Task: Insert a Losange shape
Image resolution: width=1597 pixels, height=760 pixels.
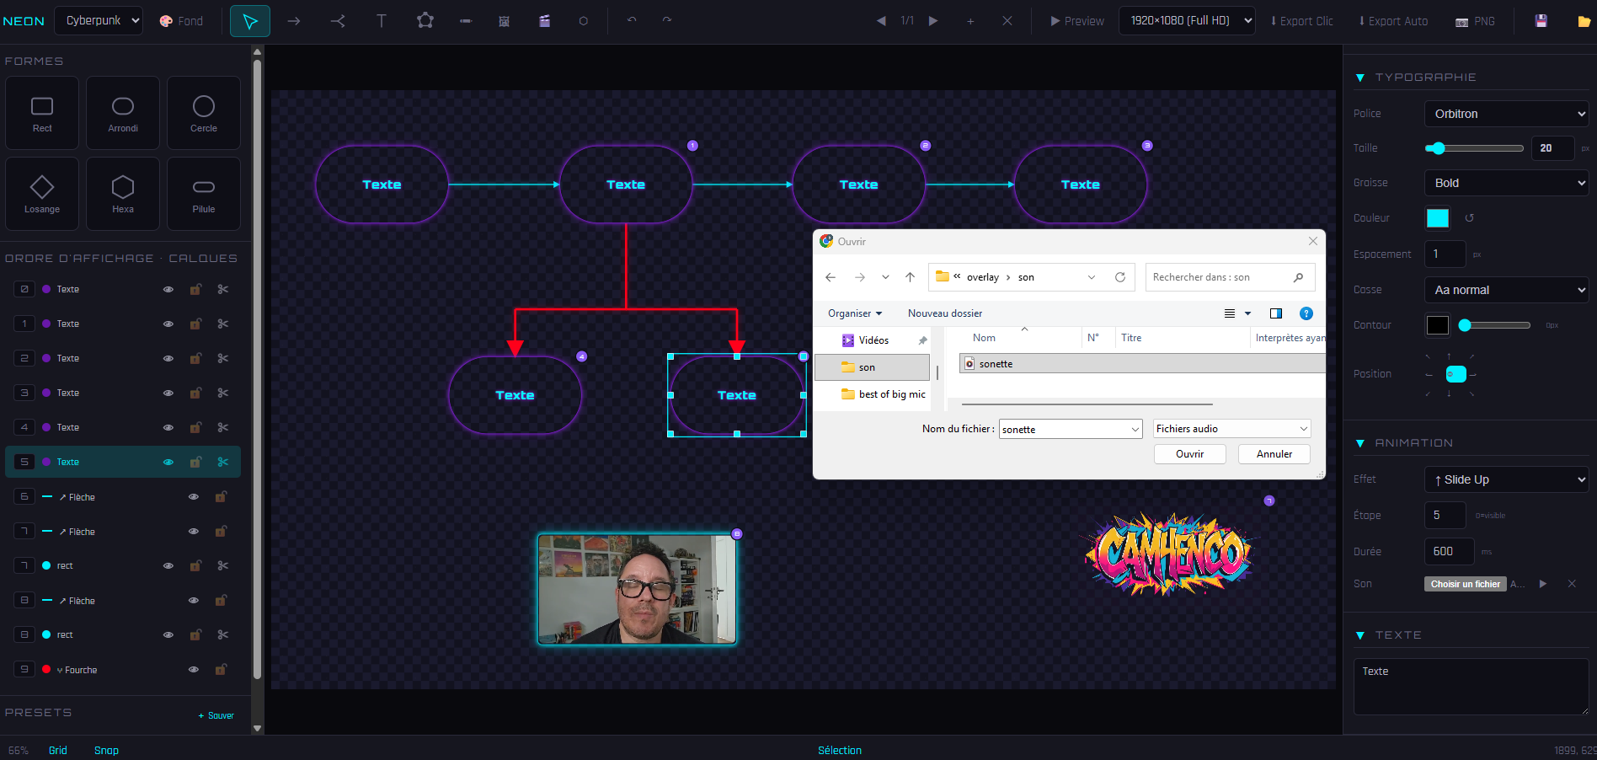Action: click(42, 194)
